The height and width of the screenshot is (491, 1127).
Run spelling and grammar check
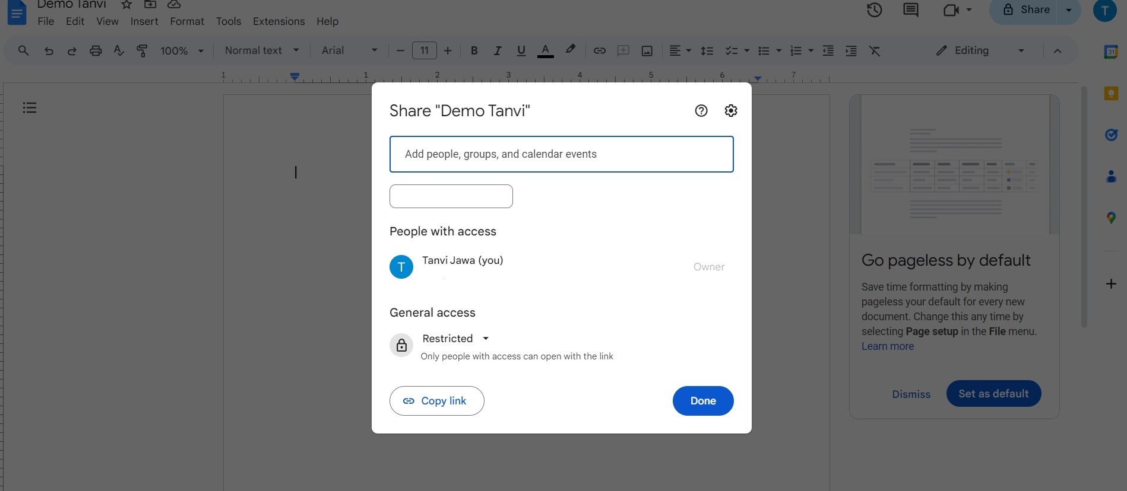click(119, 51)
